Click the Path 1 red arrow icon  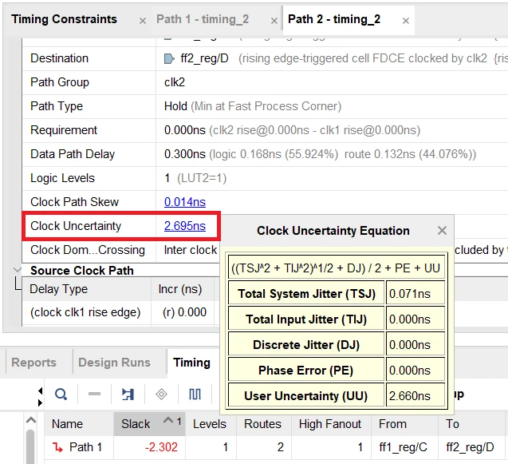[57, 447]
